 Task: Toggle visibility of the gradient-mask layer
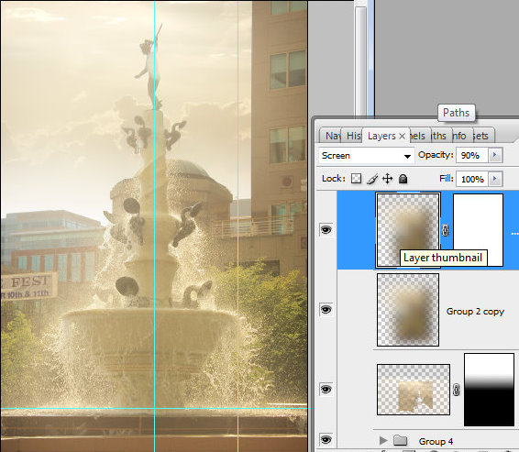[326, 389]
